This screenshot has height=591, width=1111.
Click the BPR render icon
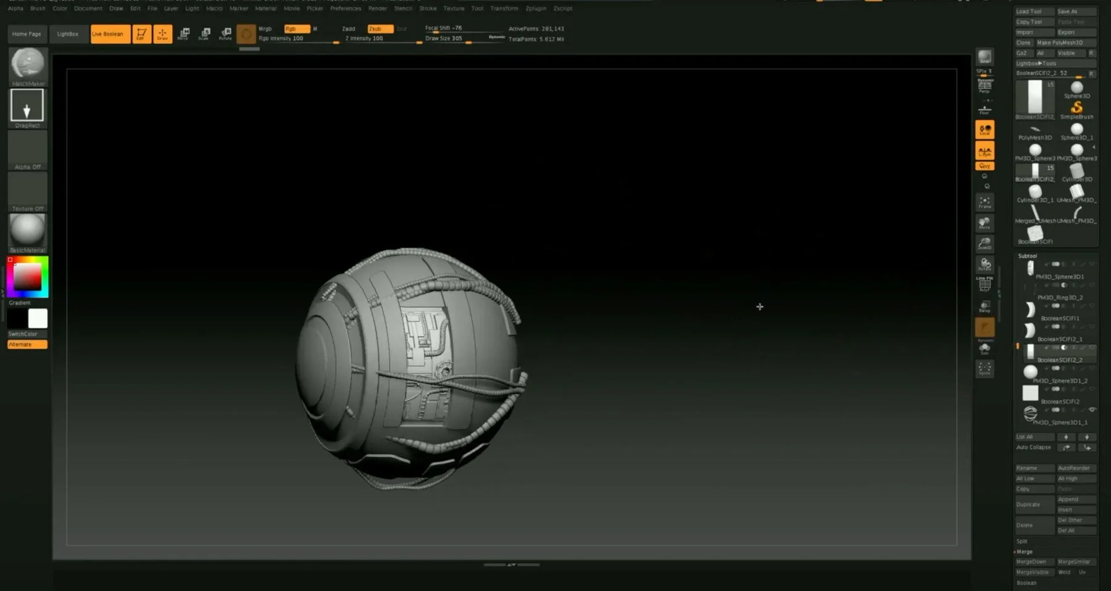(984, 57)
